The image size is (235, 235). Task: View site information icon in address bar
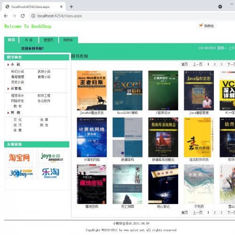(33, 16)
